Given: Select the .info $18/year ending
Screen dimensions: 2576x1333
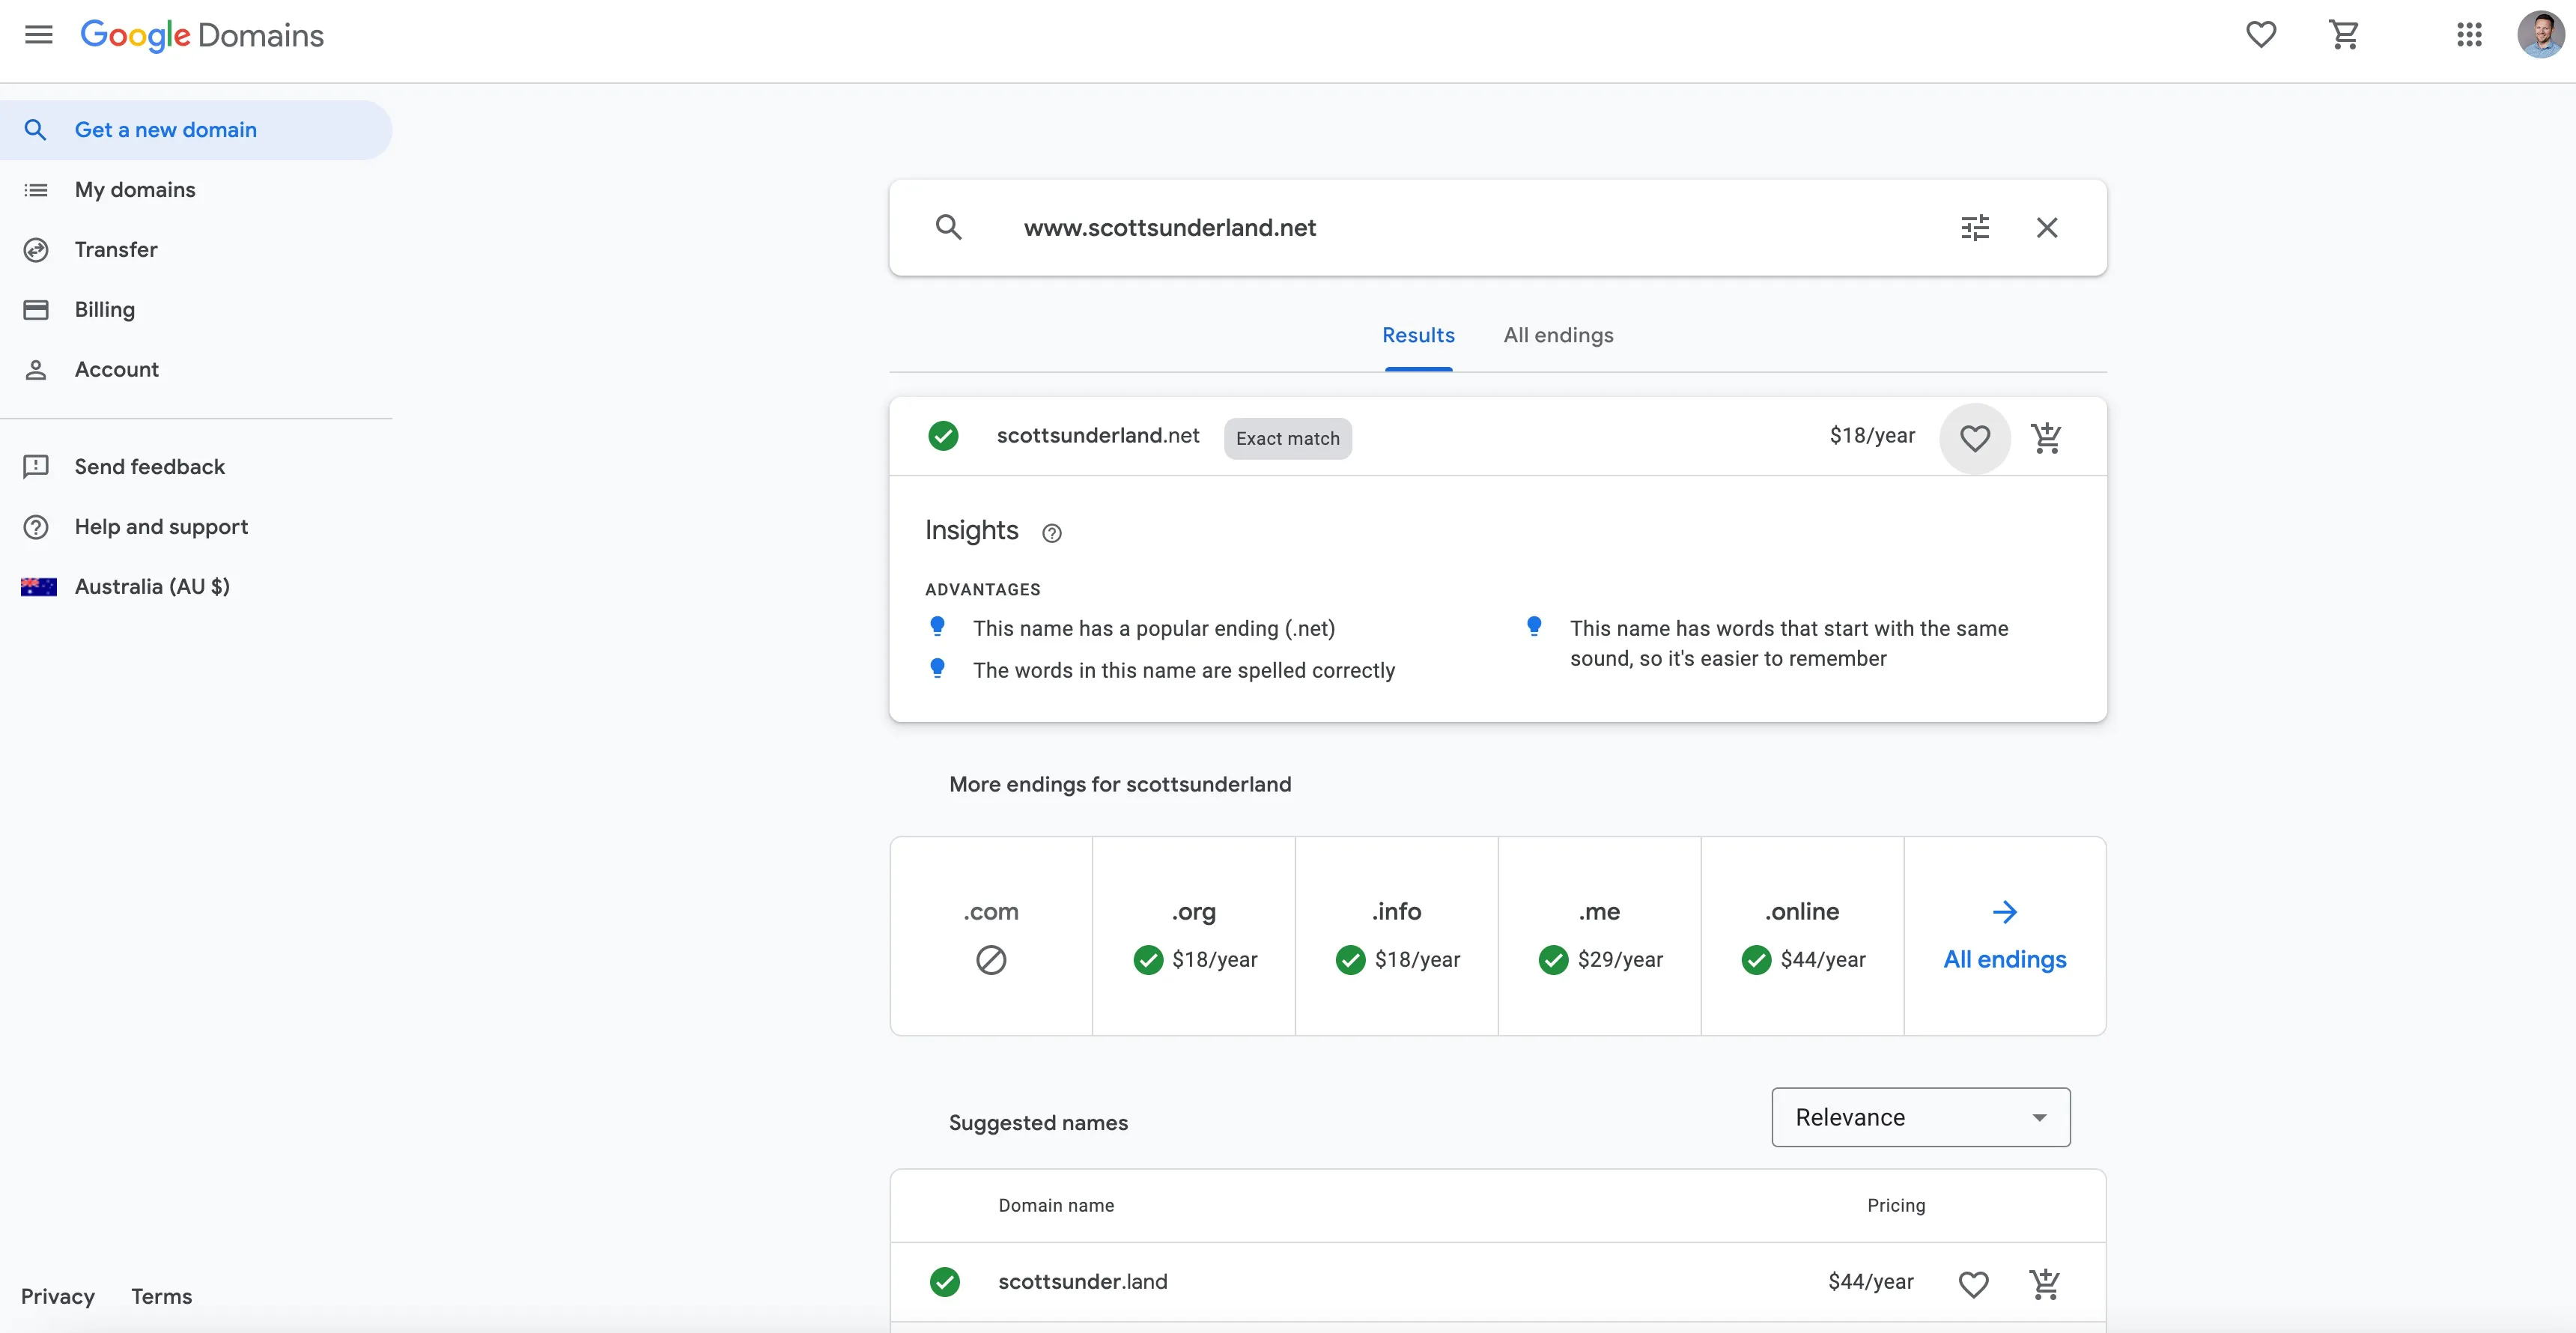Looking at the screenshot, I should [x=1397, y=936].
